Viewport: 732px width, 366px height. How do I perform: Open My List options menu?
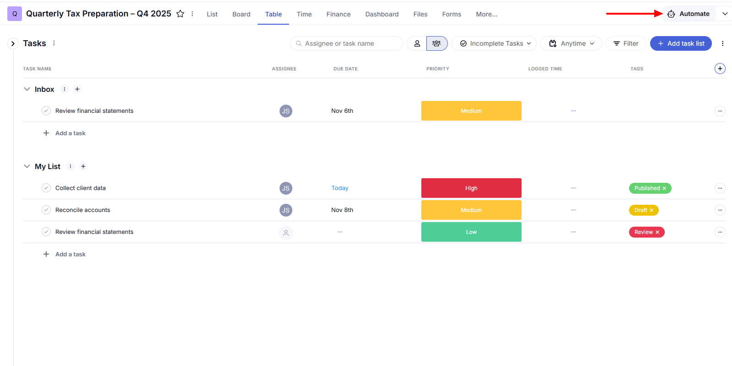pyautogui.click(x=70, y=166)
